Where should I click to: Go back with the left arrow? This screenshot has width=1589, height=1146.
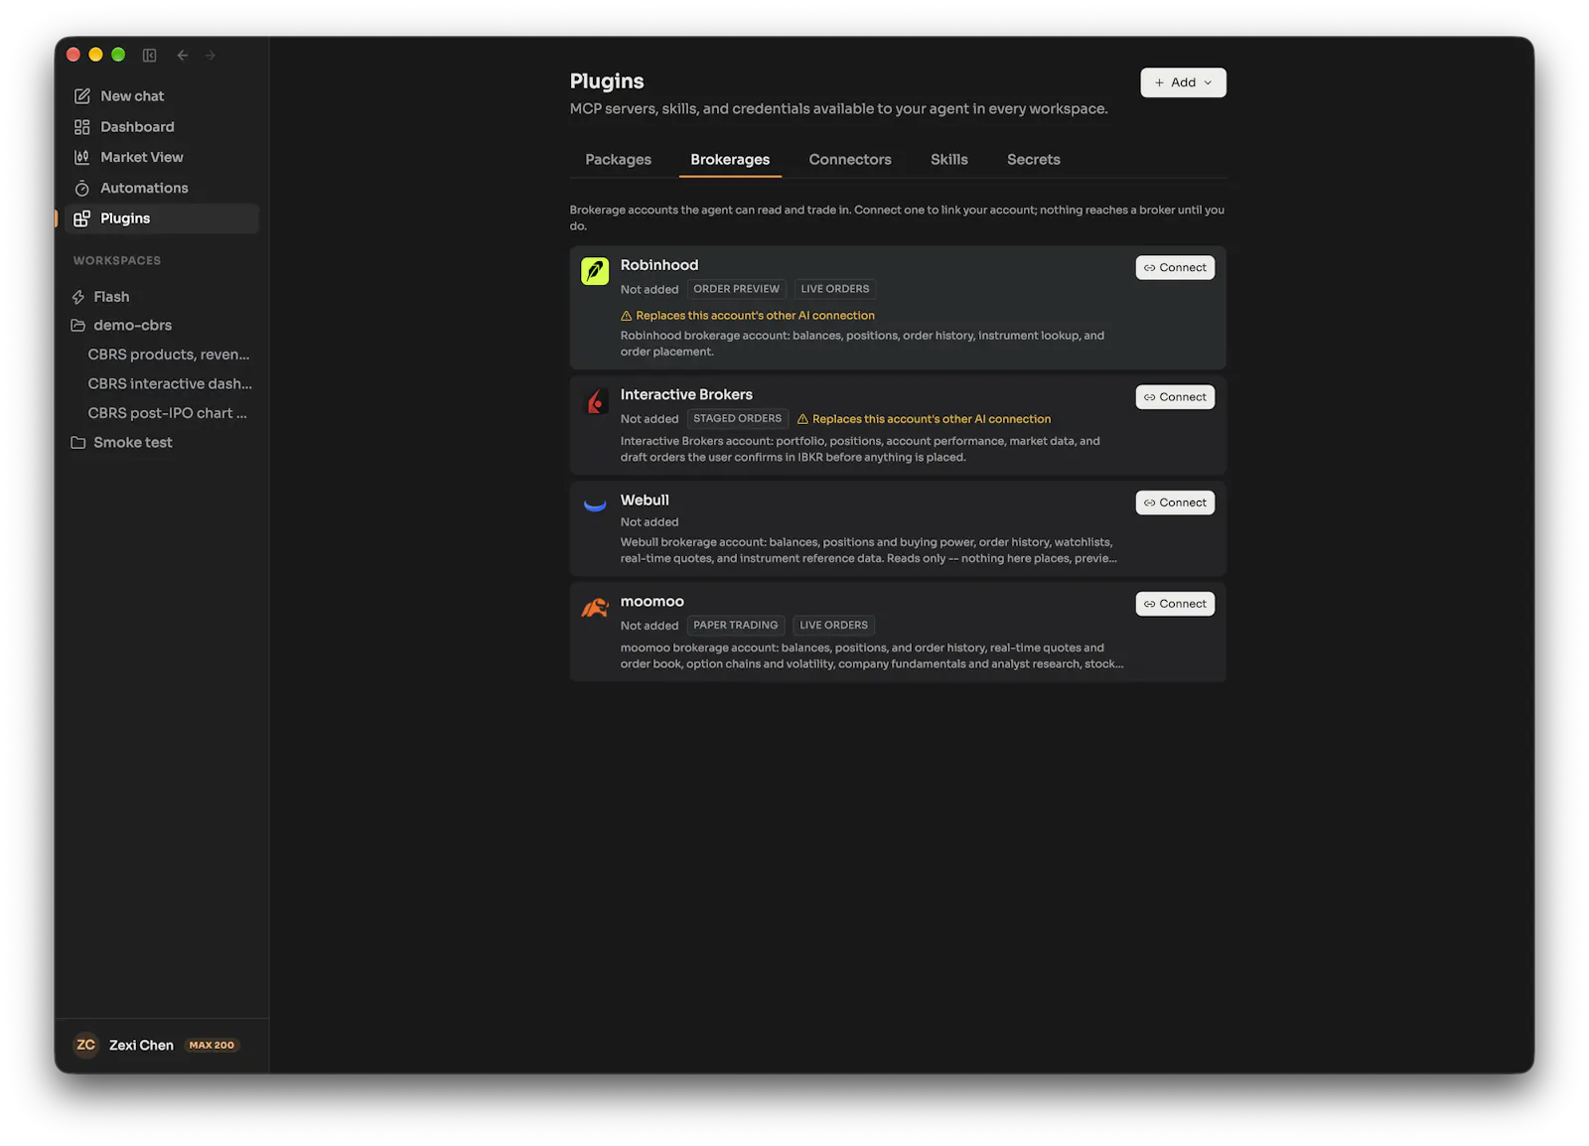(183, 56)
